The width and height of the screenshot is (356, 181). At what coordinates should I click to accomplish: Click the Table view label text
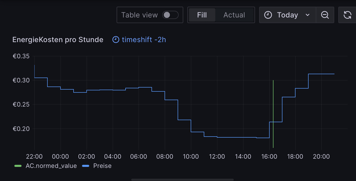pos(139,15)
